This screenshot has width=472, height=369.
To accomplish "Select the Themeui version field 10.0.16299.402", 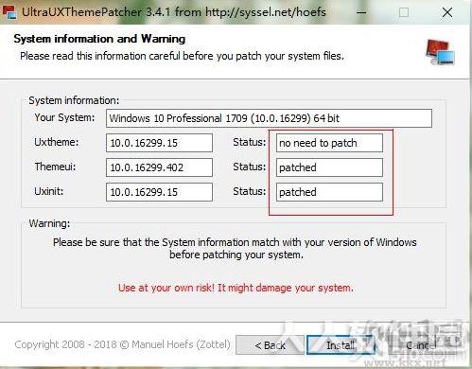I will [x=159, y=167].
